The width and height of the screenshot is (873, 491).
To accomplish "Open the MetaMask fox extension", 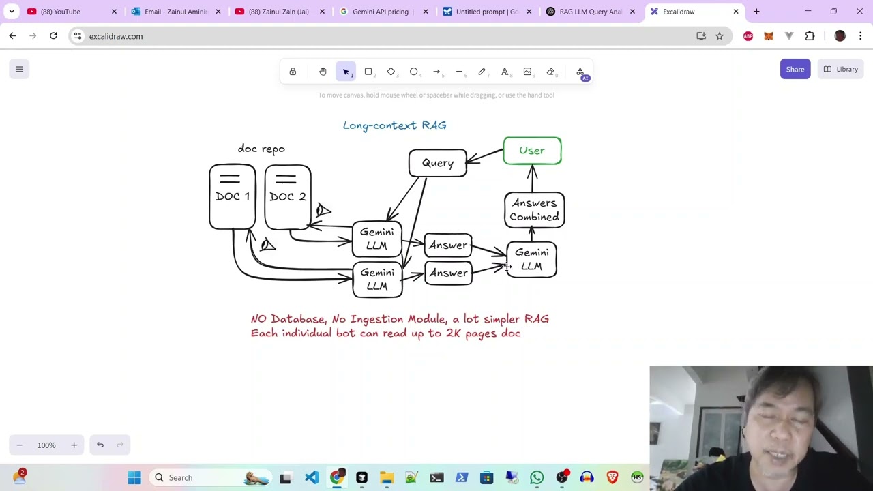I will click(x=769, y=36).
